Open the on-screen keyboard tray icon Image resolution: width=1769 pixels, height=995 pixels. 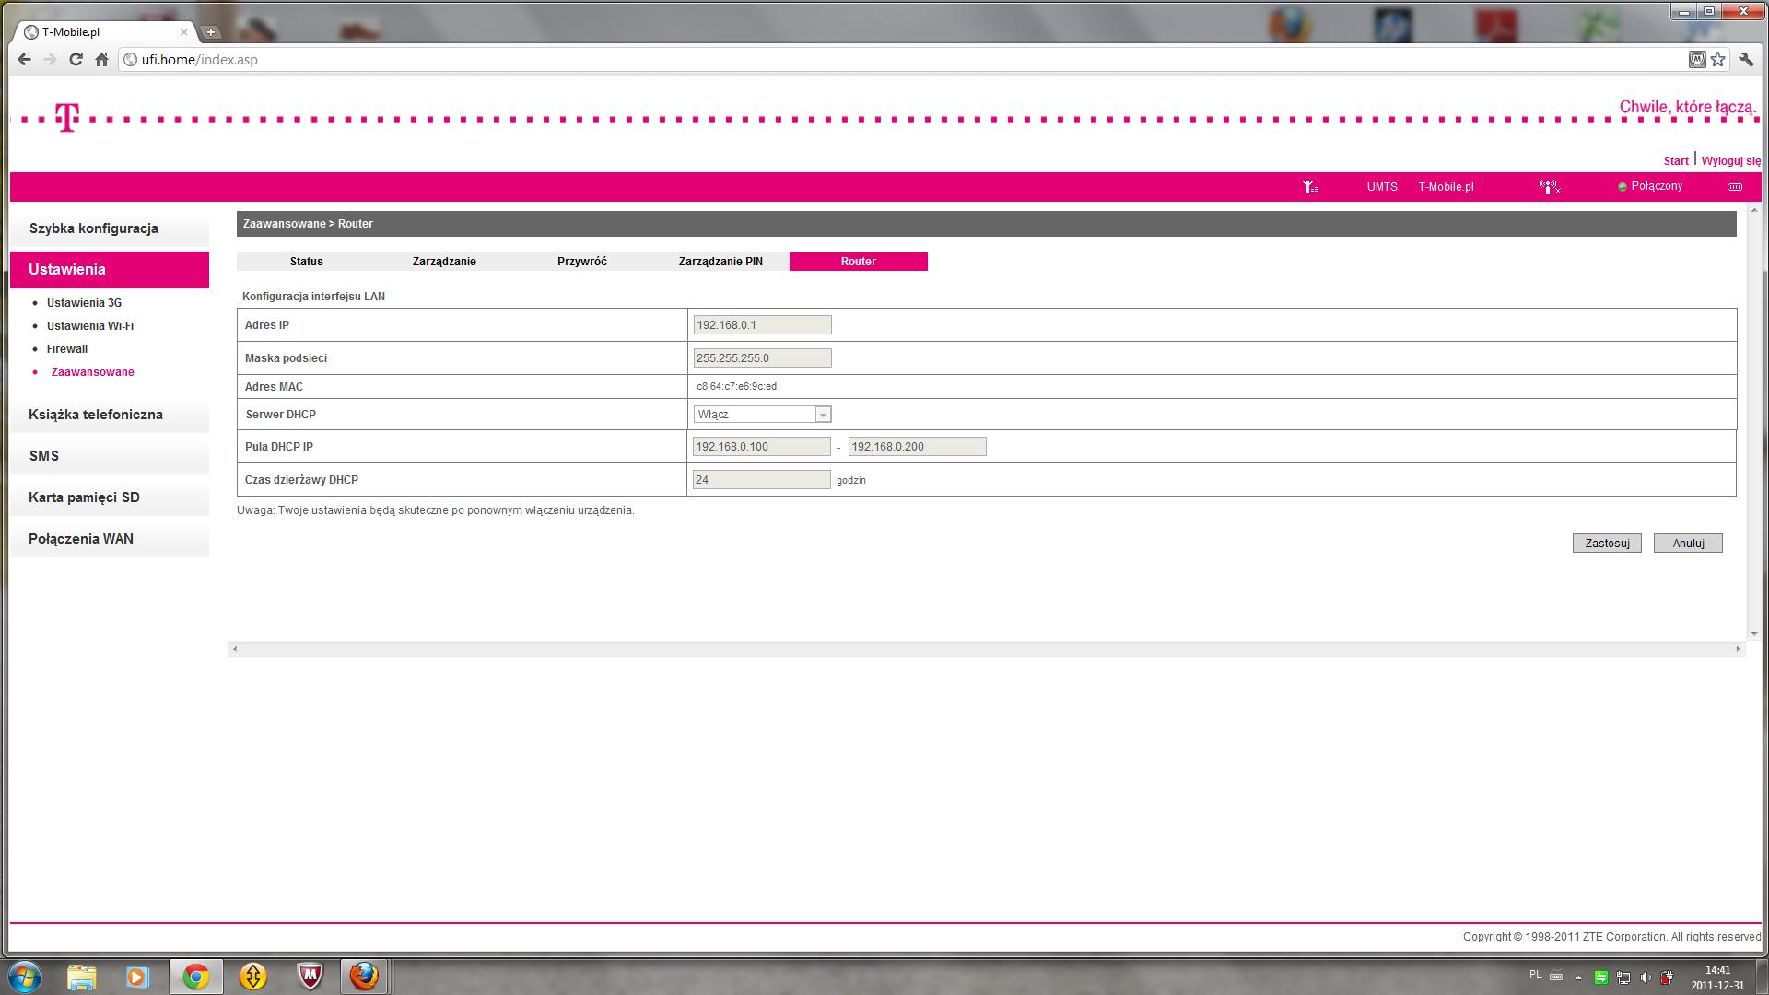point(1556,976)
